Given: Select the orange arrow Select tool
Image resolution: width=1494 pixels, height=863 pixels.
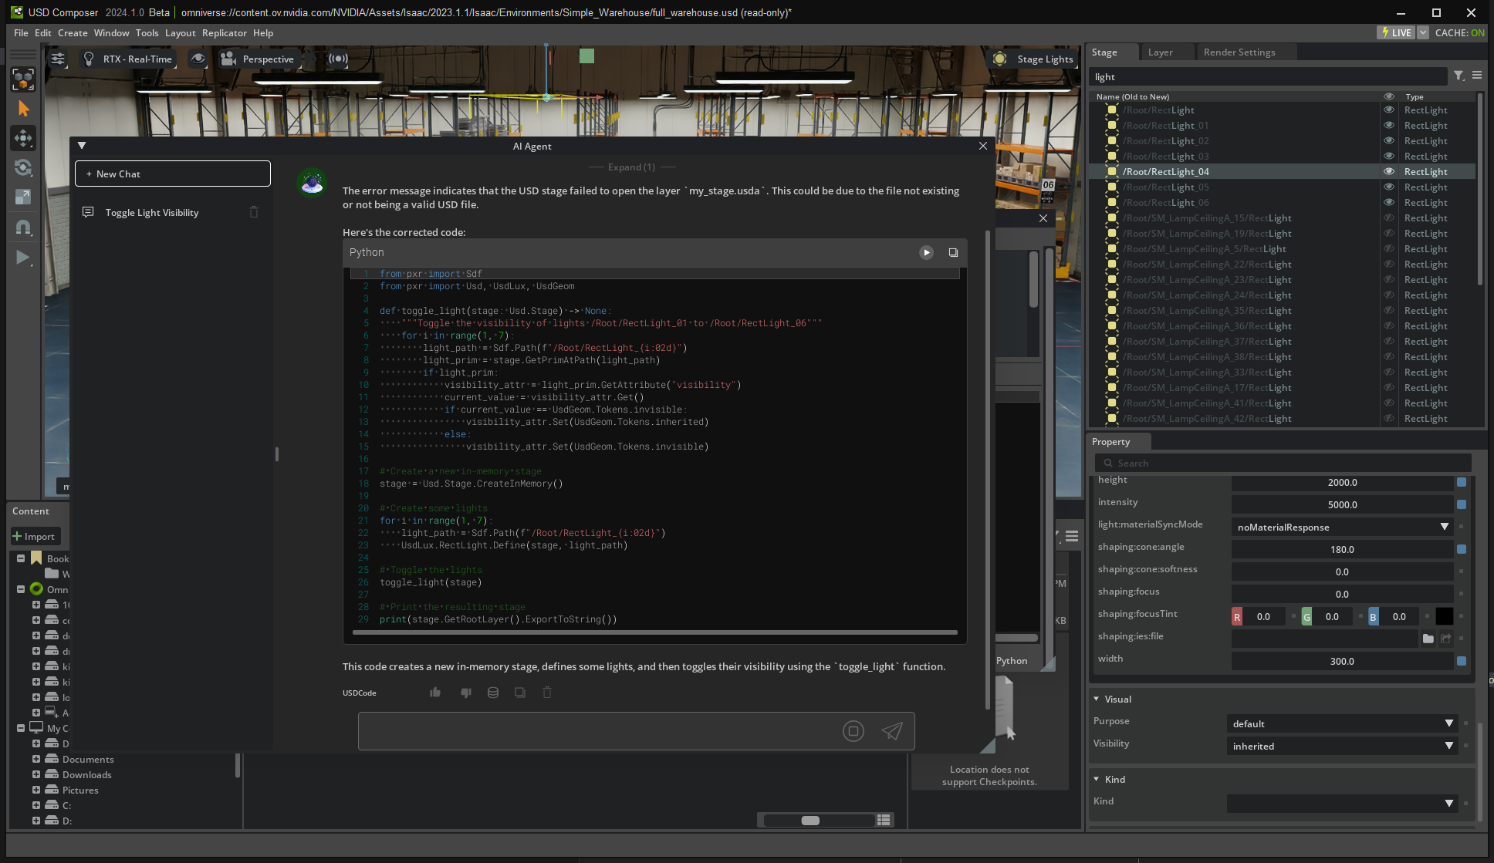Looking at the screenshot, I should click(23, 109).
